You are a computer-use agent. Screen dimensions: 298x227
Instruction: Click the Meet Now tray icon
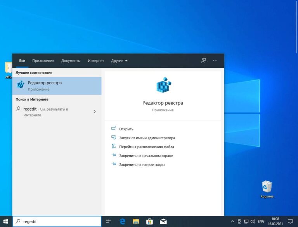click(x=239, y=222)
